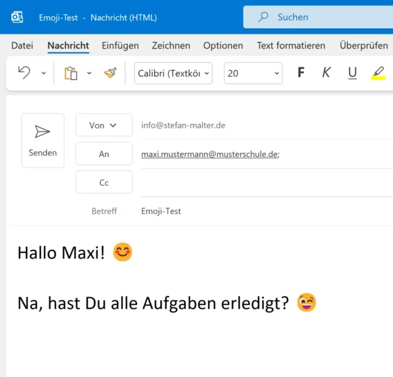Click the Outlook app icon

coord(17,17)
